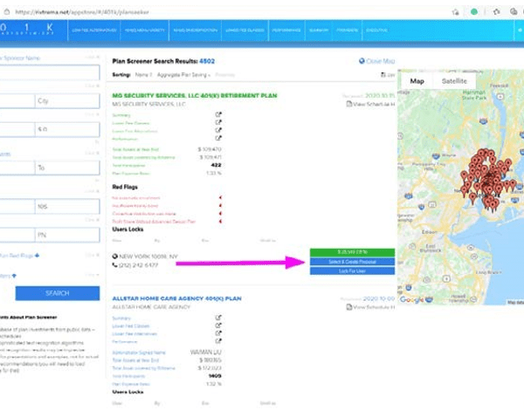Click Select & Create Proposal button
This screenshot has height=417, width=524.
tap(352, 263)
